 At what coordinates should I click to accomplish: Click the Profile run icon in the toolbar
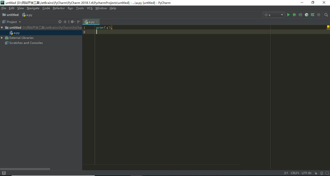(307, 15)
